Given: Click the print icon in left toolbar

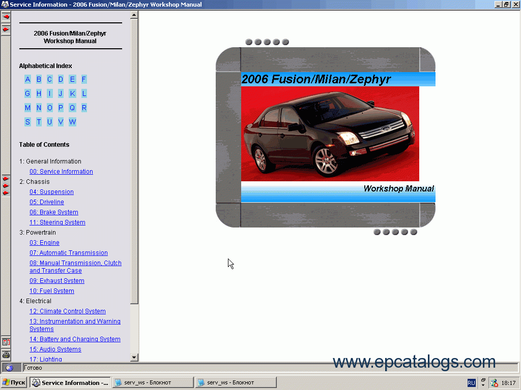Looking at the screenshot, I should 6,355.
